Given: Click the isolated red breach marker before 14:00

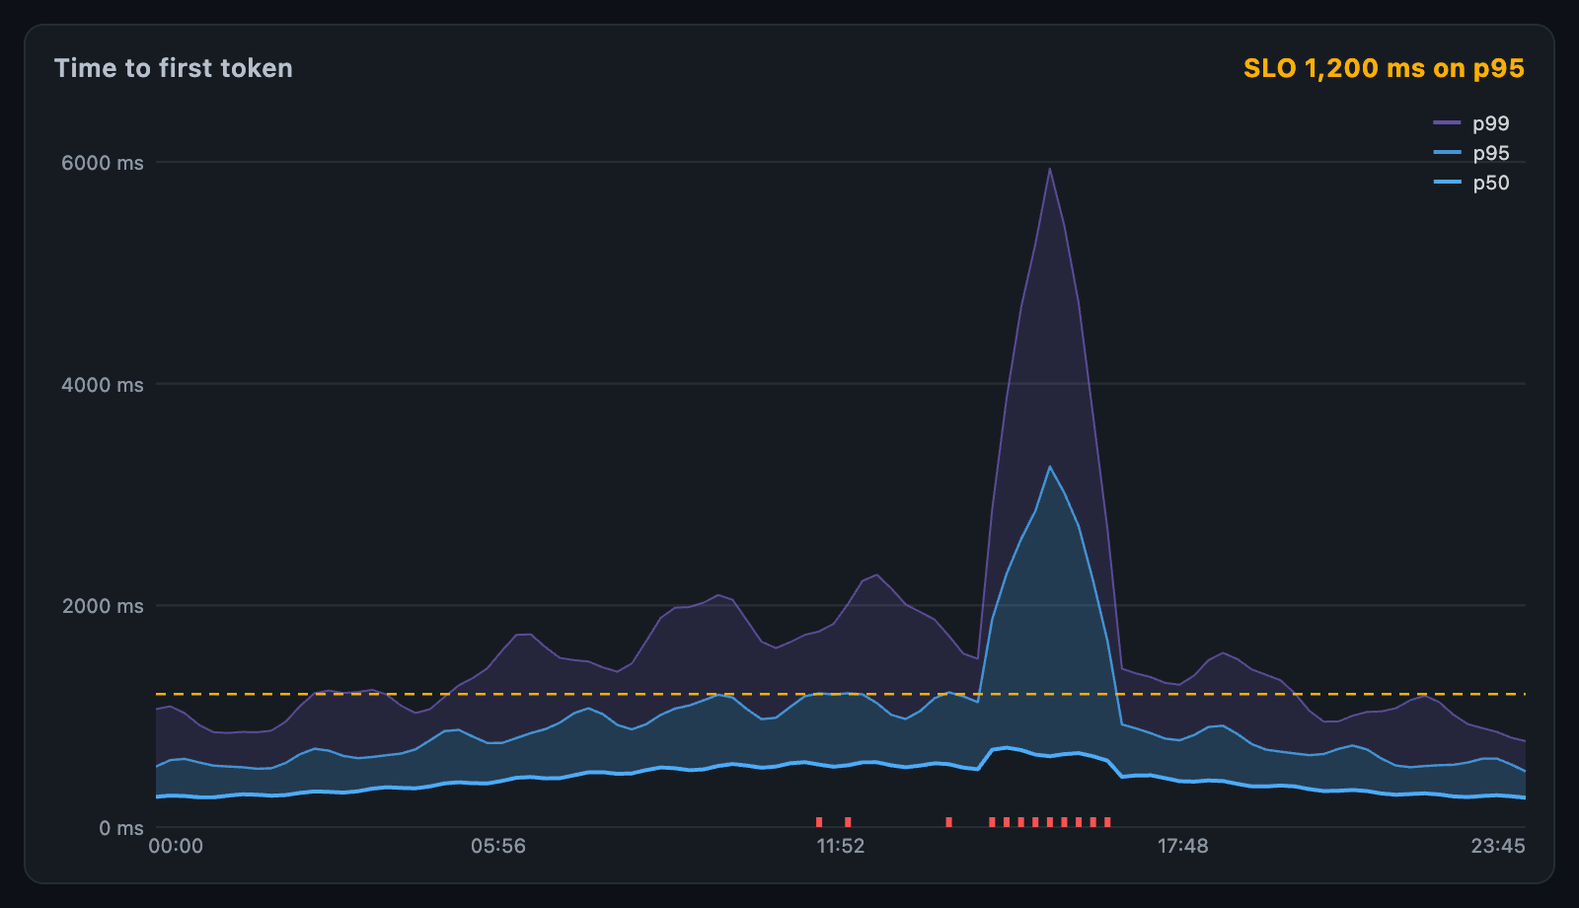Looking at the screenshot, I should tap(948, 822).
